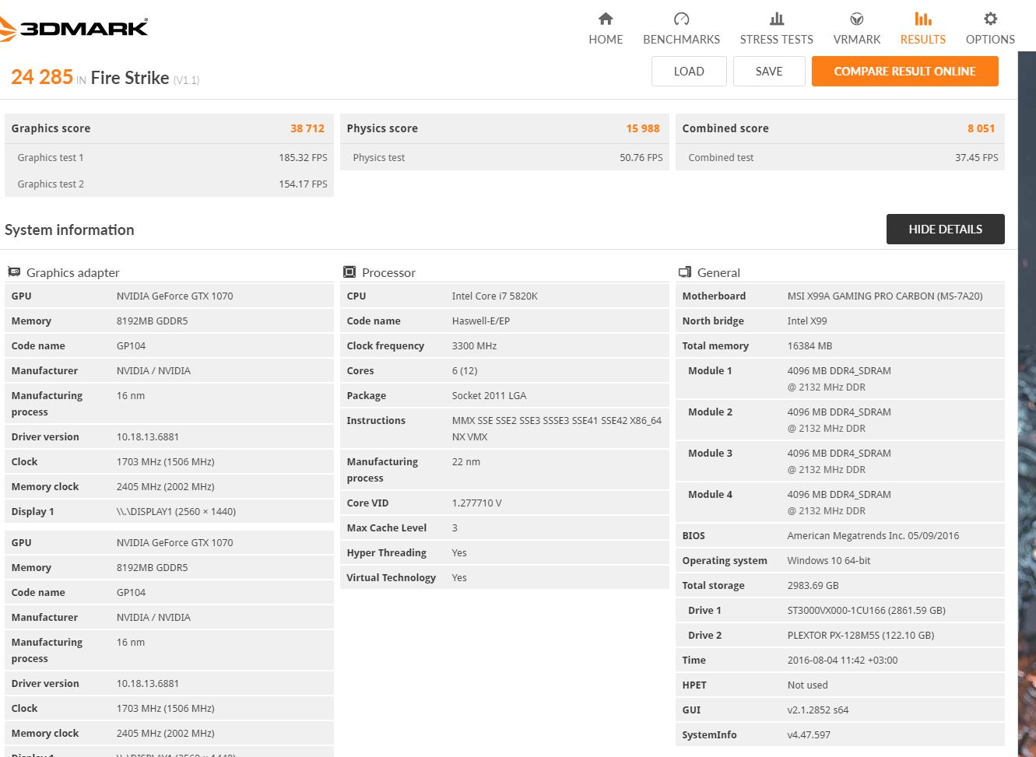Click the Max Cache Level label
The image size is (1036, 757).
pos(387,527)
